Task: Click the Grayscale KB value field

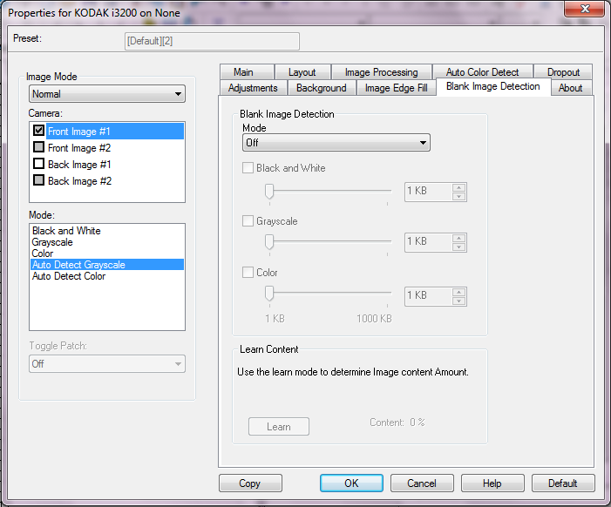Action: click(x=429, y=242)
